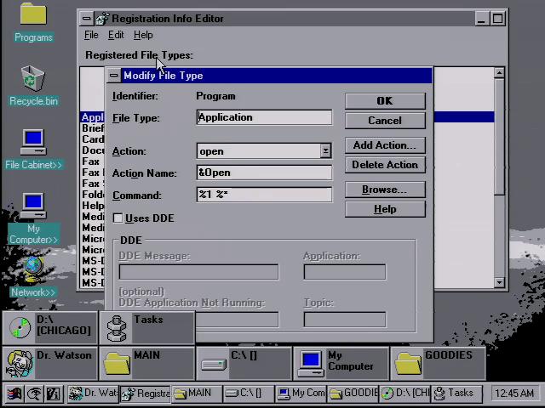Open the File menu
Screen dimensions: 545x408
coord(91,35)
